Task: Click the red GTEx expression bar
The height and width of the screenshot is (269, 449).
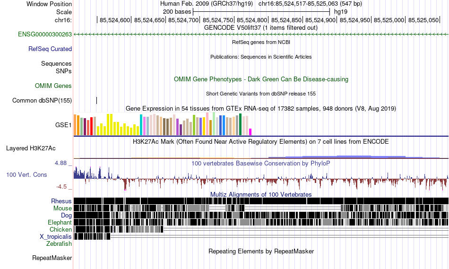Action: 91,126
